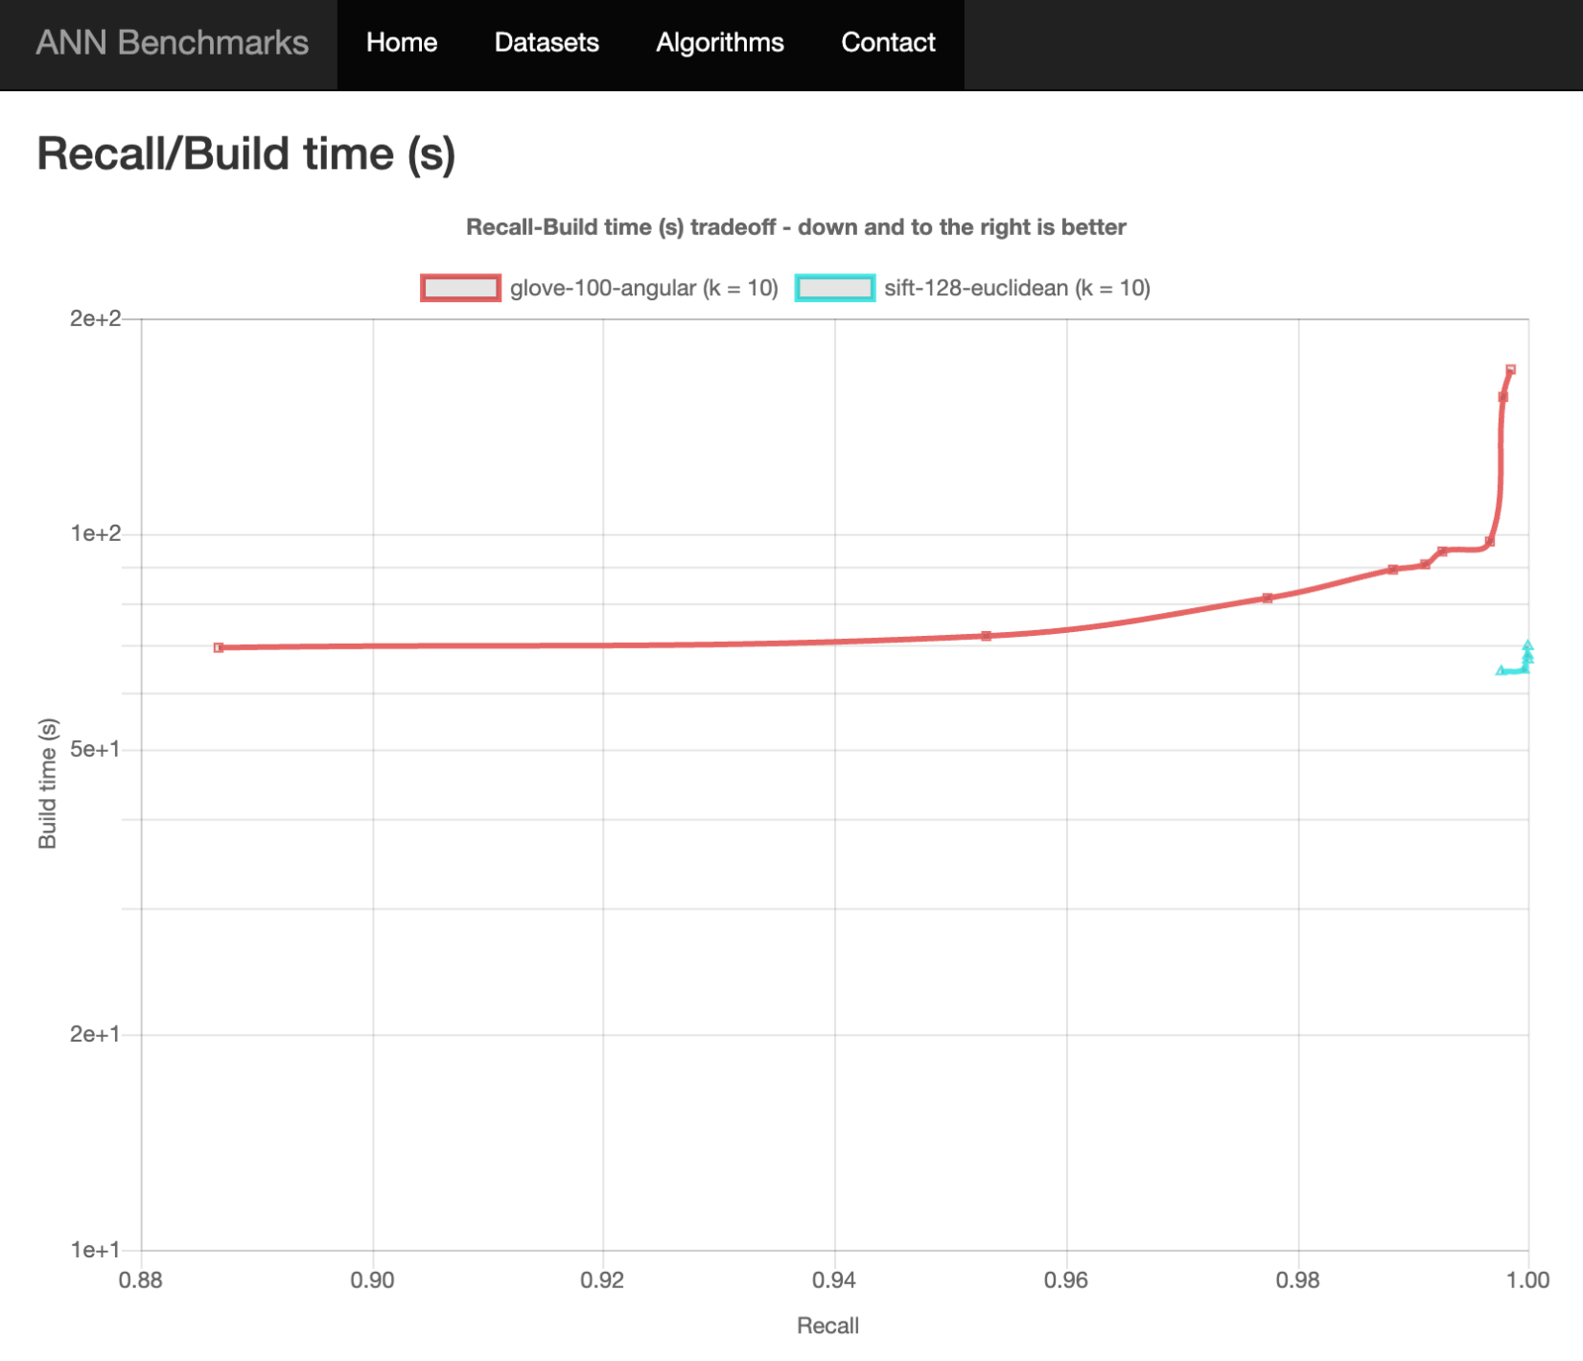Click the 0.94 x-axis tick label
The image size is (1583, 1361).
click(x=834, y=1279)
